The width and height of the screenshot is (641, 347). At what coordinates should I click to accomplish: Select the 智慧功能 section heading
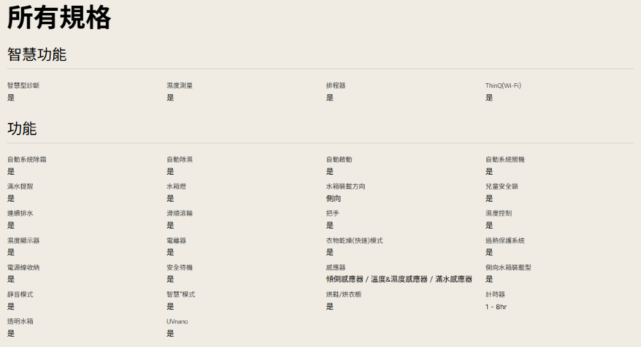(37, 54)
